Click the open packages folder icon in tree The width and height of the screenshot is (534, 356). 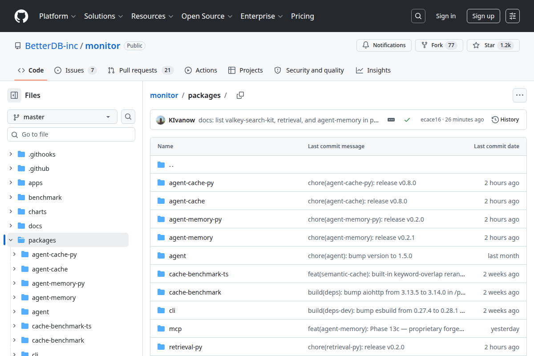pyautogui.click(x=21, y=240)
